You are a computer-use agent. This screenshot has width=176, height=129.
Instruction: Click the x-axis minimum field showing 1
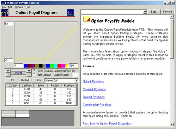point(18,66)
